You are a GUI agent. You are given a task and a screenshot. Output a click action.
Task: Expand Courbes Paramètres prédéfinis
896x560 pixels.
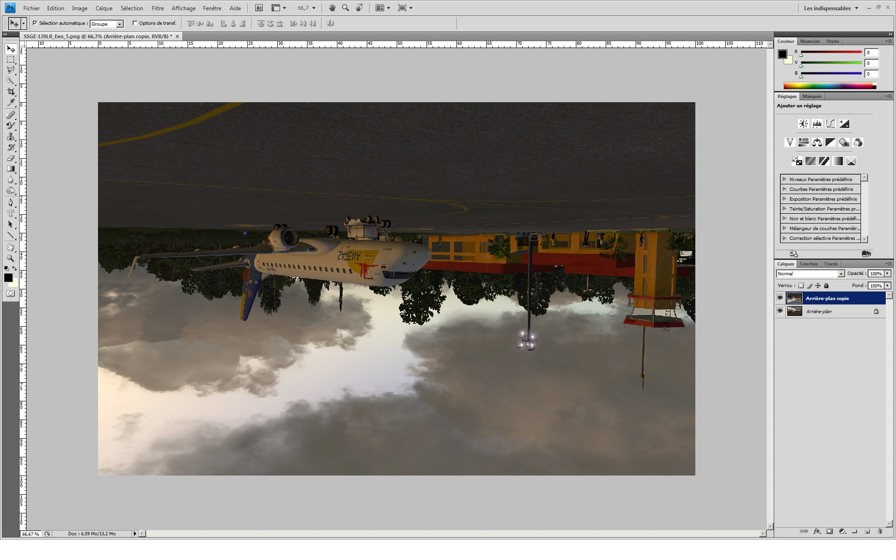pyautogui.click(x=784, y=189)
